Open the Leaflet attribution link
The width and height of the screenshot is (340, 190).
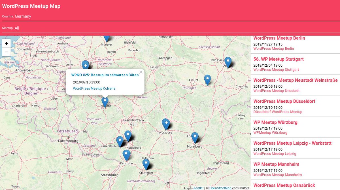click(x=199, y=188)
